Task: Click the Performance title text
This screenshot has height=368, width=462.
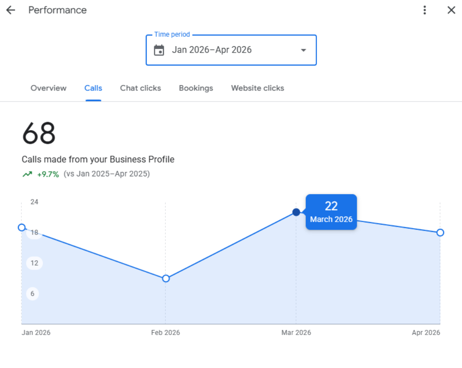Action: point(57,10)
